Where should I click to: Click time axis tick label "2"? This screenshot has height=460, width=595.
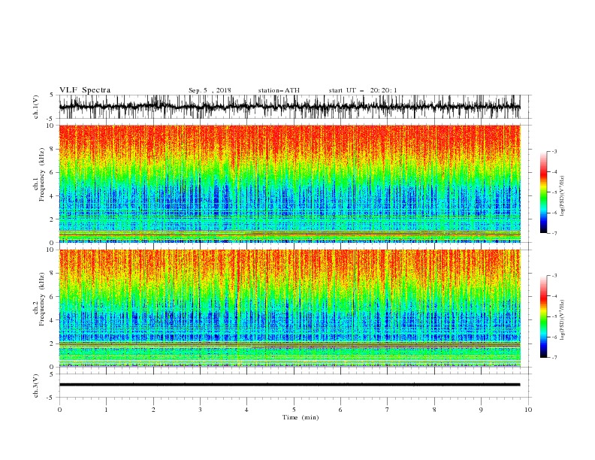(x=153, y=410)
